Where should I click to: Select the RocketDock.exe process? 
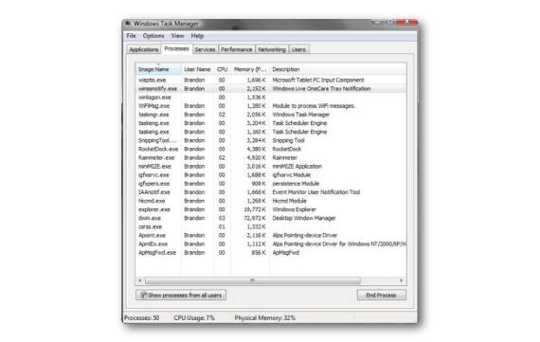coord(271,149)
